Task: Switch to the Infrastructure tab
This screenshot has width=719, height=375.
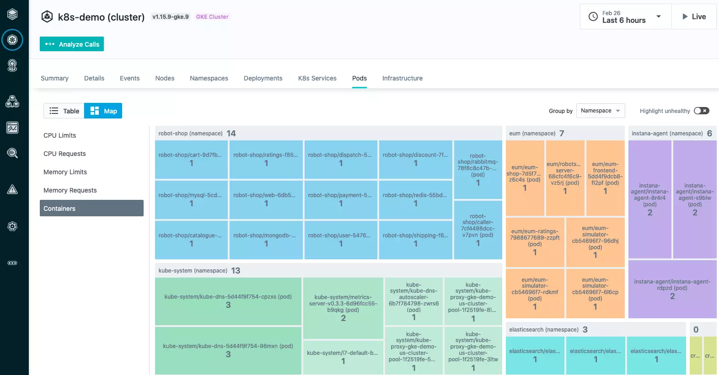Action: click(x=402, y=78)
